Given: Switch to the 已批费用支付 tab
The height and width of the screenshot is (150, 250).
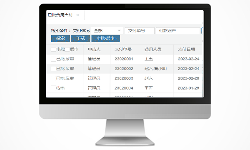Looking at the screenshot, I should [60, 15].
